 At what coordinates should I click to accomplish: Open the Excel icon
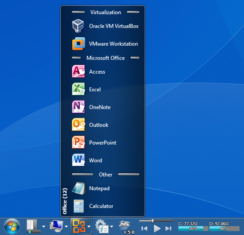click(78, 89)
